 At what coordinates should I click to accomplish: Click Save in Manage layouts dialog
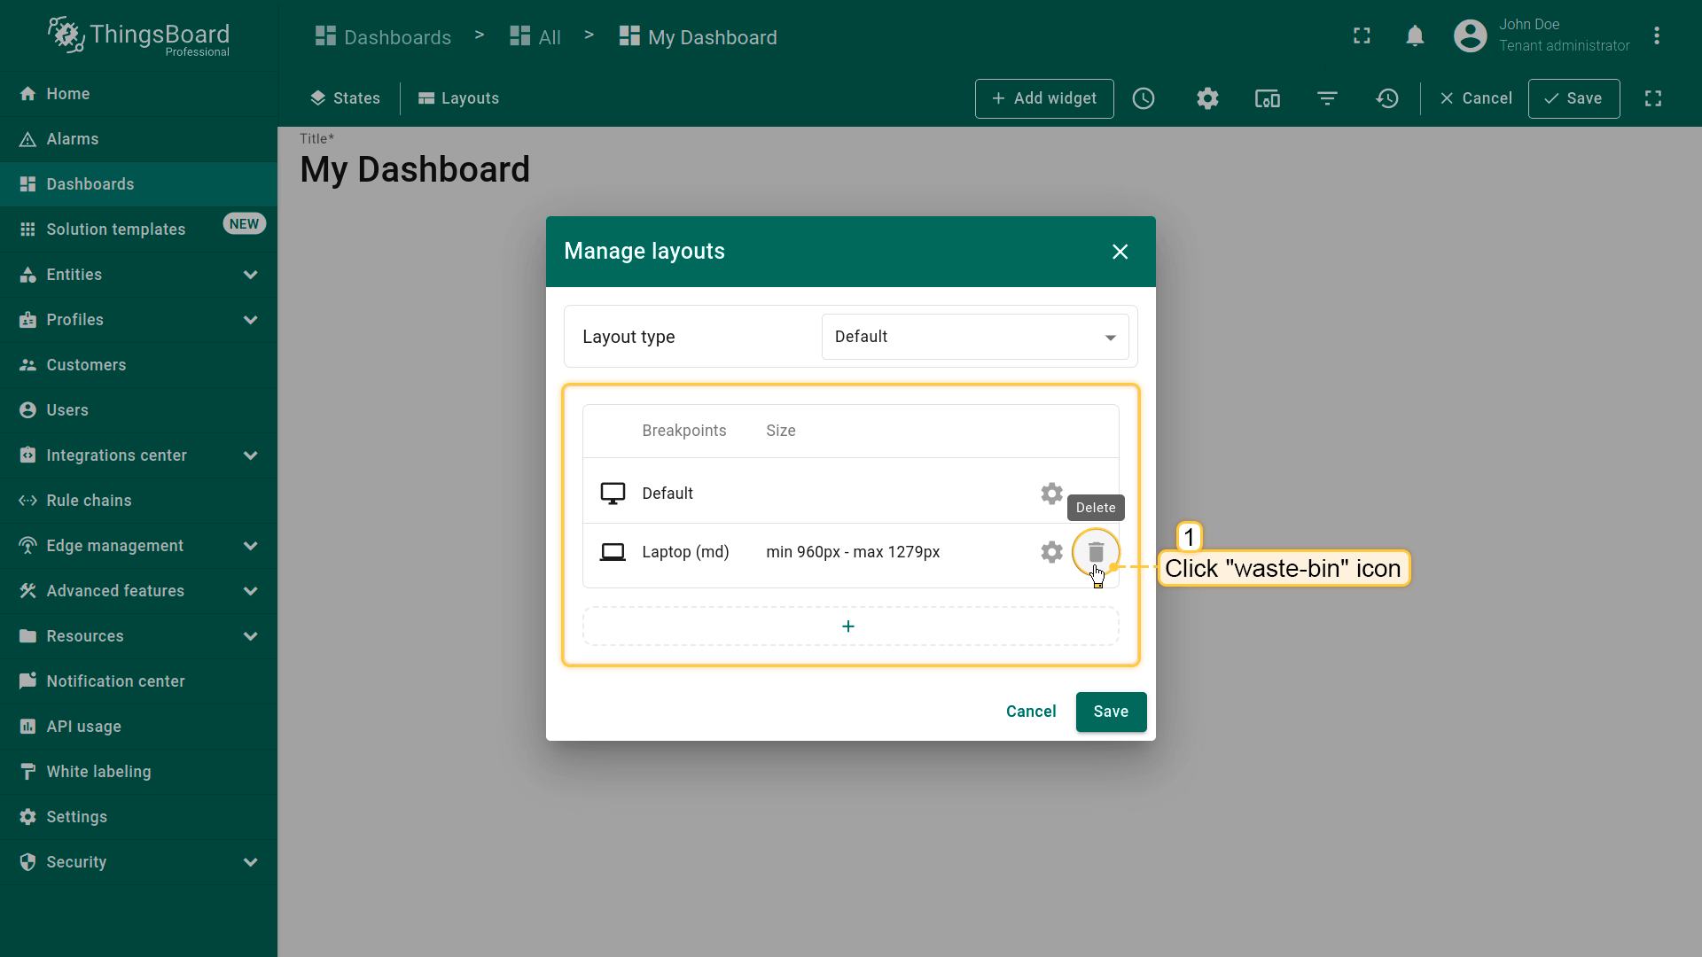[1111, 712]
